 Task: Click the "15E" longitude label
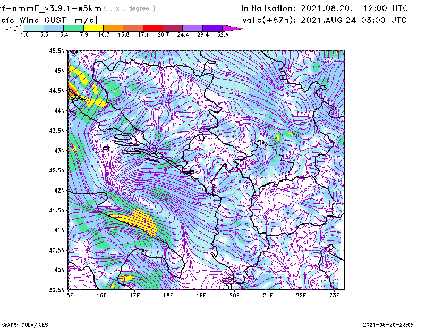pos(68,295)
